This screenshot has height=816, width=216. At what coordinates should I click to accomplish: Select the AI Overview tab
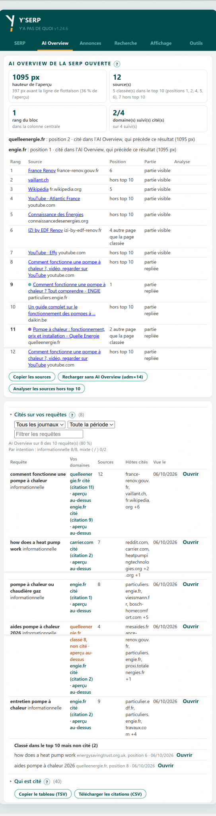(x=55, y=43)
